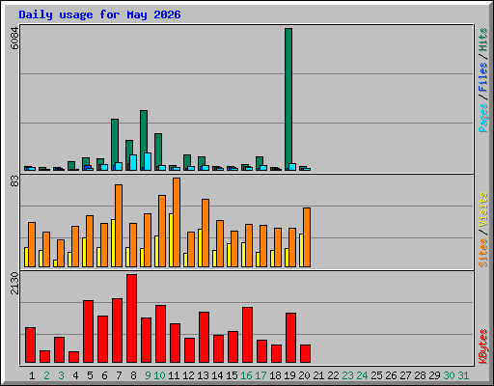Viewport: 494px width, 386px height.
Task: Click the blue 'Files' legend label
Action: pyautogui.click(x=483, y=76)
